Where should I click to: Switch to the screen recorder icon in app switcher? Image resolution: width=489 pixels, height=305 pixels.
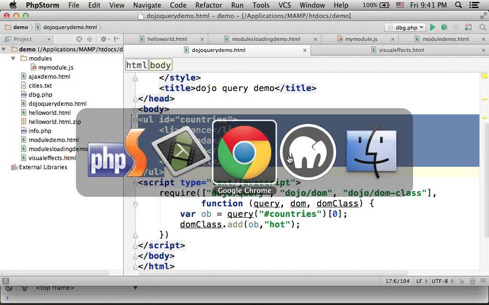tap(181, 152)
